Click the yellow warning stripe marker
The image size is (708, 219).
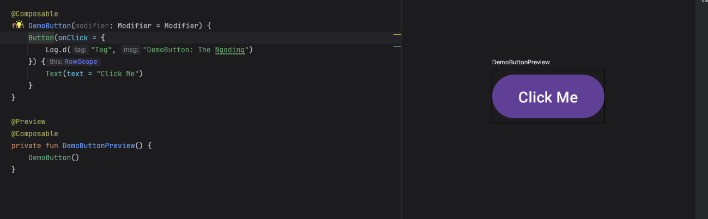click(x=397, y=34)
